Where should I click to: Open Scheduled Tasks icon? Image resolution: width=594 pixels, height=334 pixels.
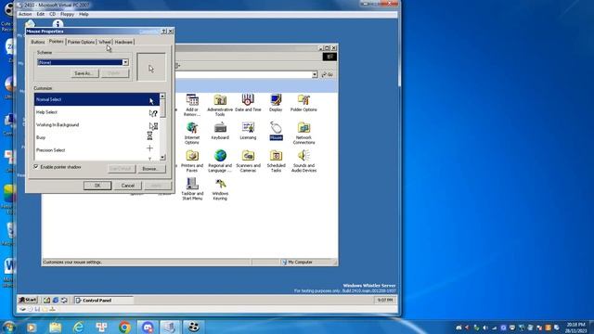point(277,161)
